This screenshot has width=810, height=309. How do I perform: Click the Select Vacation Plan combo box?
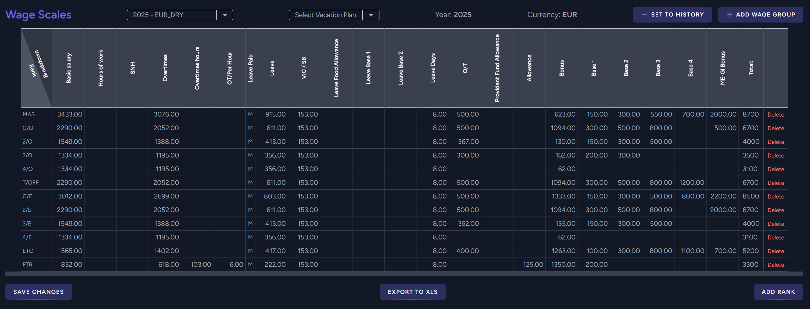[325, 15]
